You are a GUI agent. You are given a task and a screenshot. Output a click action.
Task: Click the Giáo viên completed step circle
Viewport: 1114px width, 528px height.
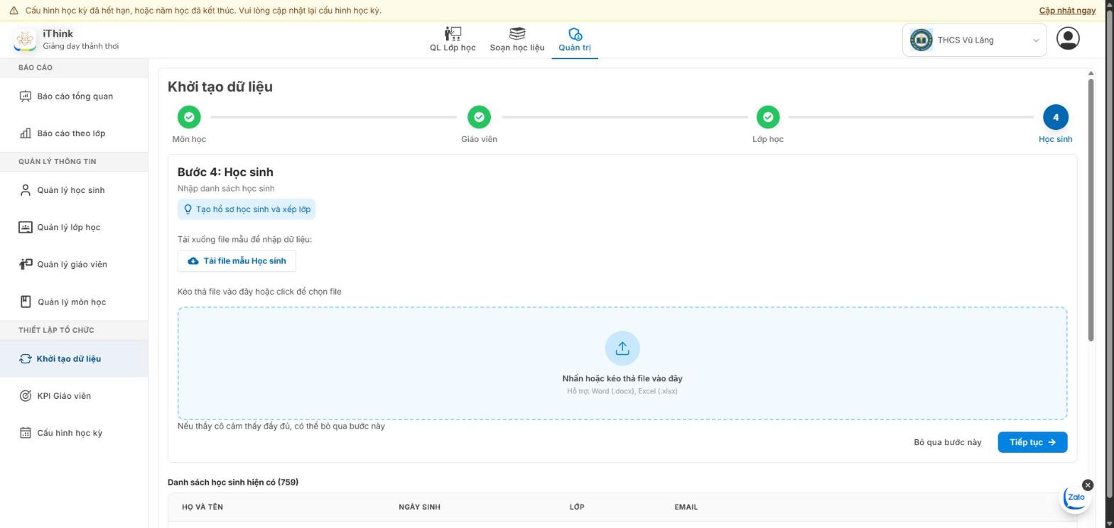coord(479,117)
